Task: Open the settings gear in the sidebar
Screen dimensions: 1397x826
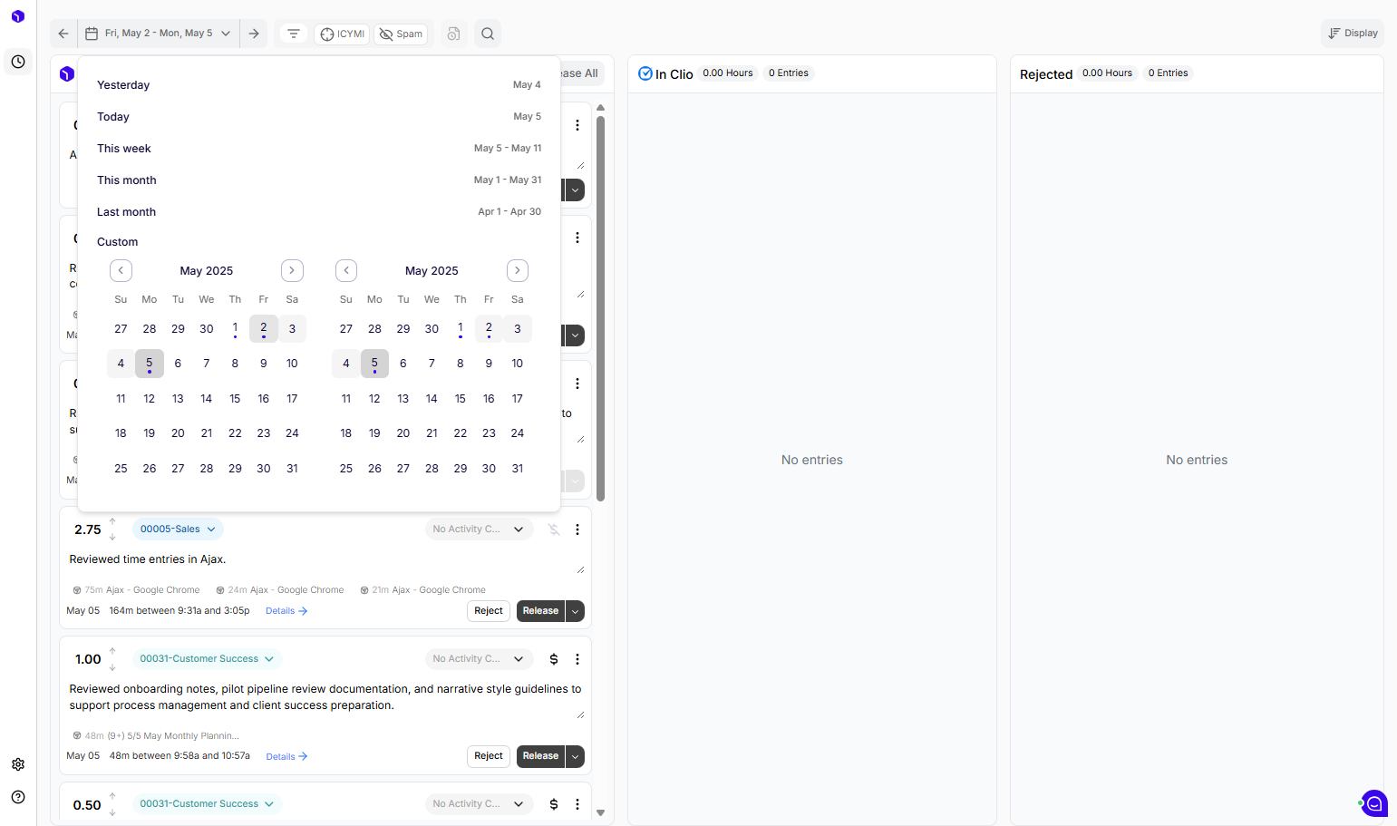Action: point(18,764)
